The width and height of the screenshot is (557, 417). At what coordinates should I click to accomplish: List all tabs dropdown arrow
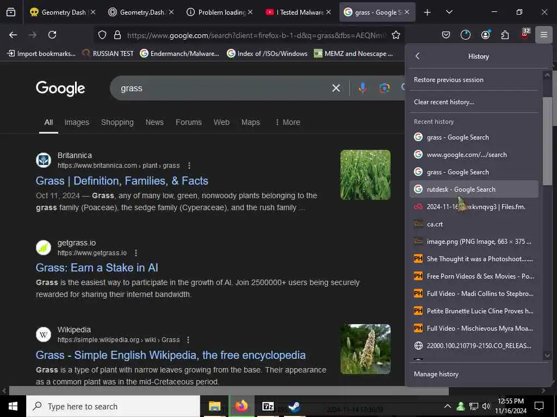coord(449,12)
